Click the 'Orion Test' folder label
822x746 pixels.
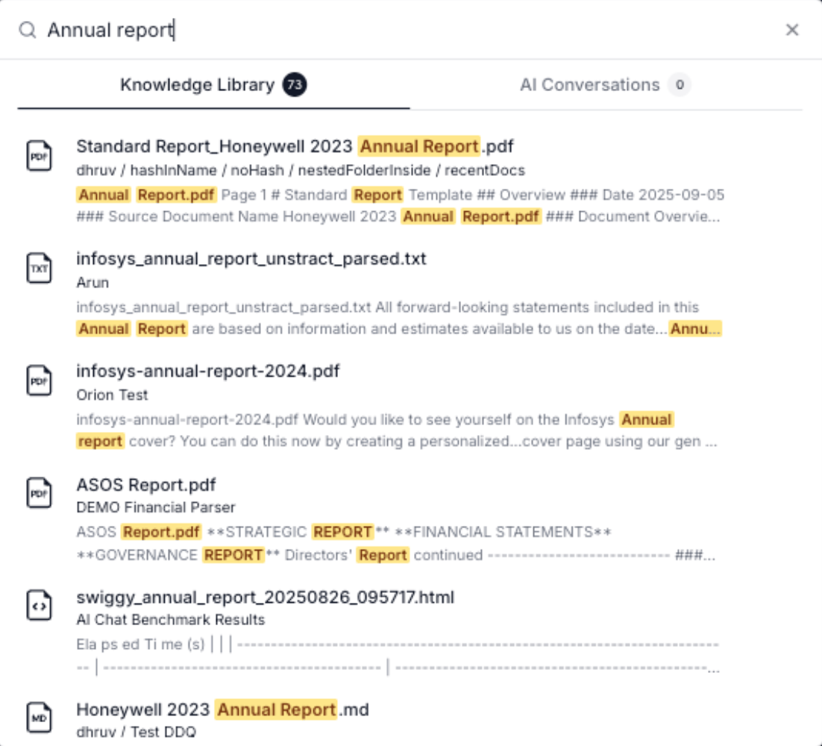pyautogui.click(x=112, y=395)
